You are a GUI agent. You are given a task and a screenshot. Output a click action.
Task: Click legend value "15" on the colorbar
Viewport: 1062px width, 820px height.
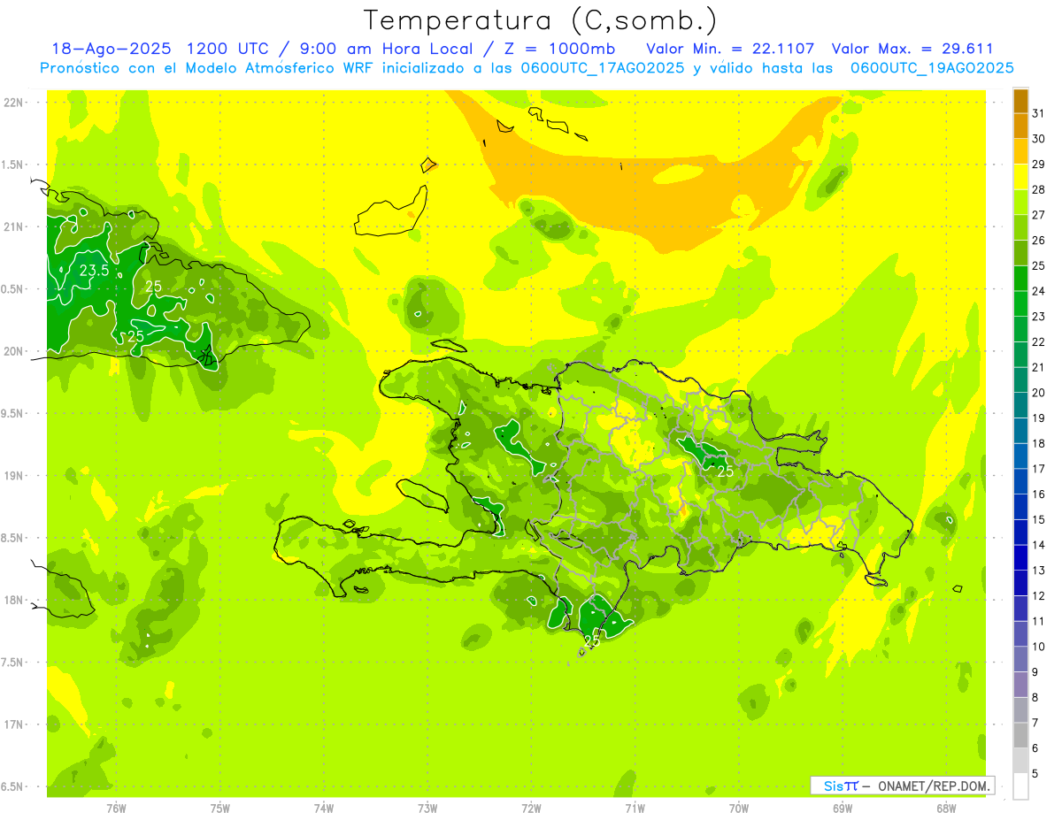(x=1039, y=519)
